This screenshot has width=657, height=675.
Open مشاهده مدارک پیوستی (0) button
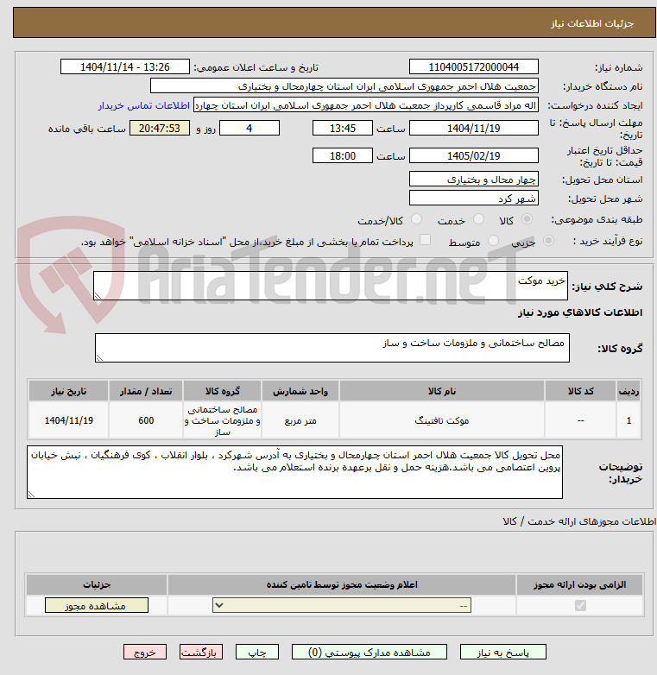tap(370, 652)
